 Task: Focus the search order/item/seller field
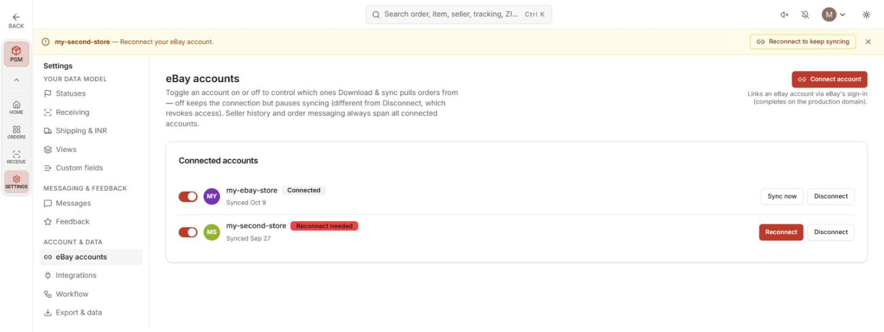pyautogui.click(x=458, y=15)
